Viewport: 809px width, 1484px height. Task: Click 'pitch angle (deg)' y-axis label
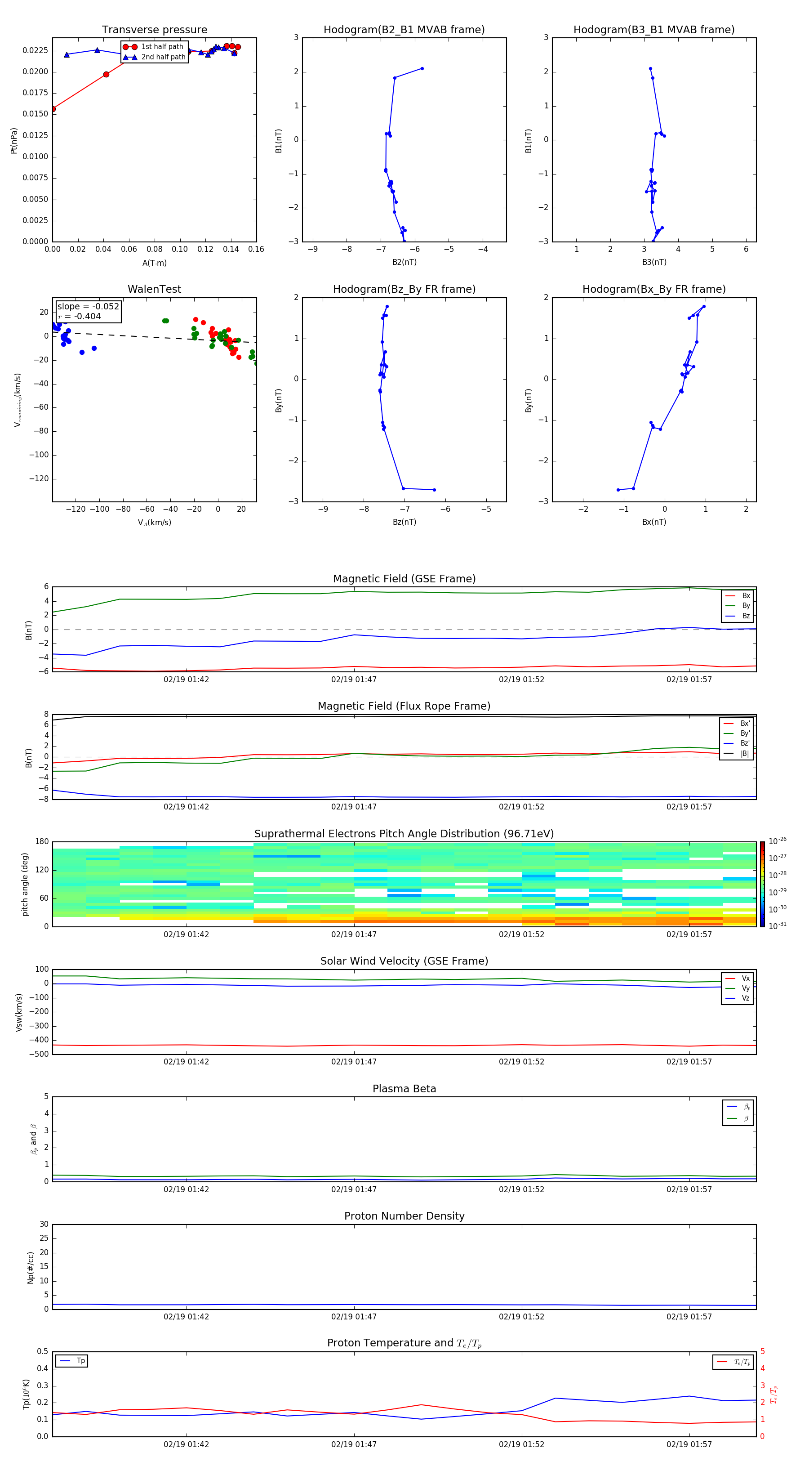click(x=25, y=884)
